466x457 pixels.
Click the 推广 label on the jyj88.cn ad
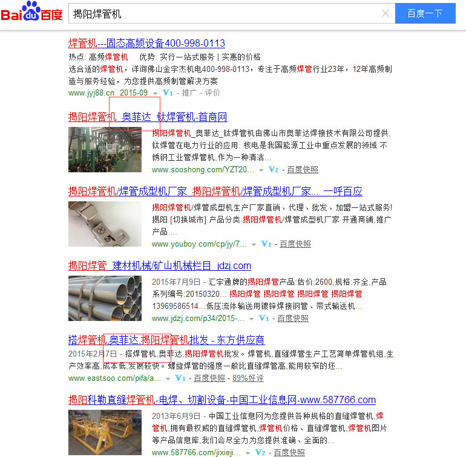click(189, 92)
